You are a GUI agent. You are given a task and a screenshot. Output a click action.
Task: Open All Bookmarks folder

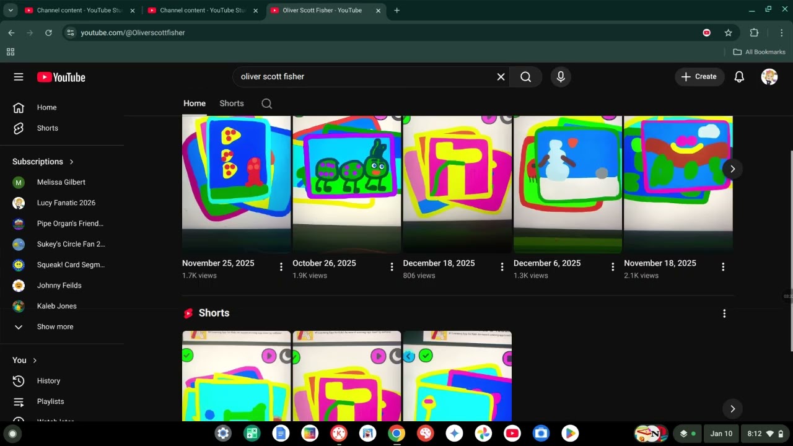(x=759, y=52)
